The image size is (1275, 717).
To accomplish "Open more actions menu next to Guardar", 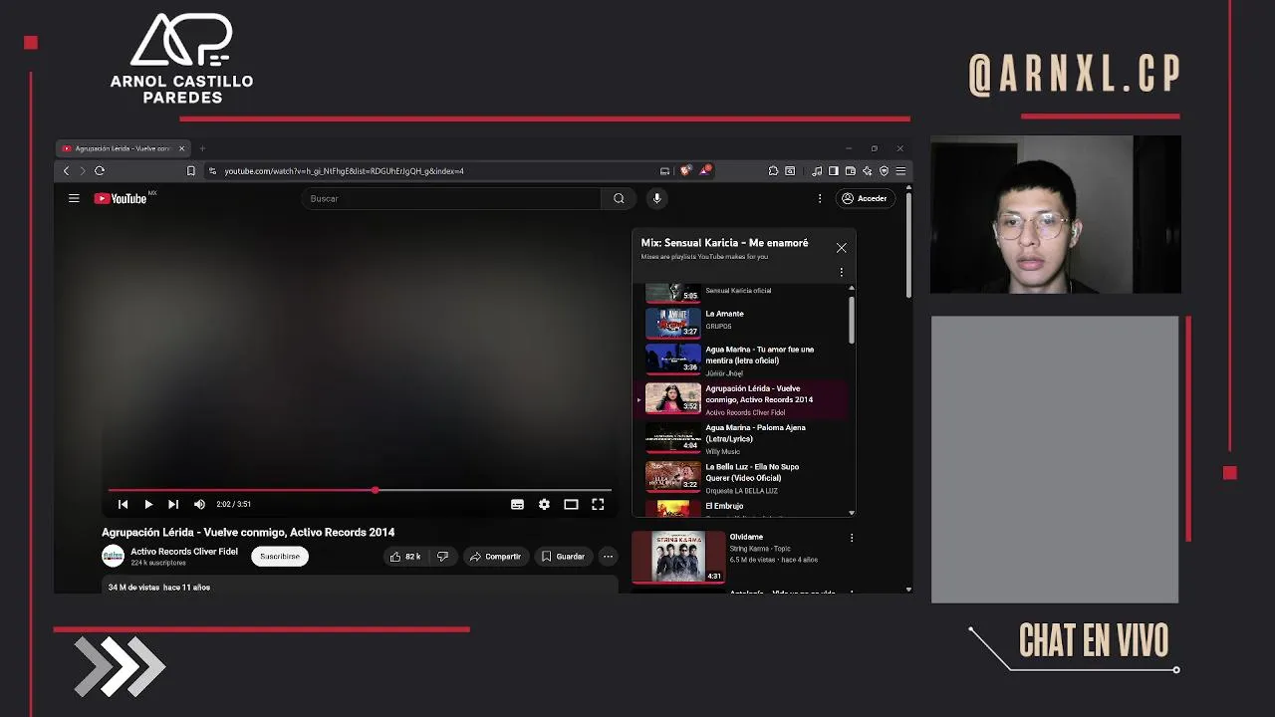I will coord(608,557).
